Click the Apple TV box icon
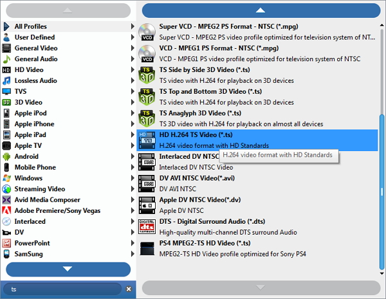This screenshot has width=386, height=299. click(6, 146)
